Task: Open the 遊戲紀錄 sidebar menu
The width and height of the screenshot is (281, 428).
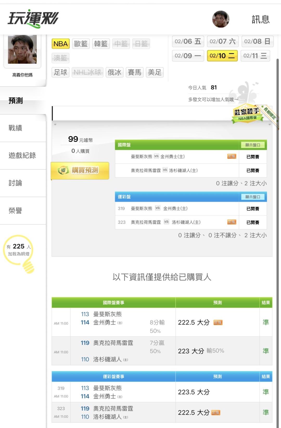Action: pos(23,156)
